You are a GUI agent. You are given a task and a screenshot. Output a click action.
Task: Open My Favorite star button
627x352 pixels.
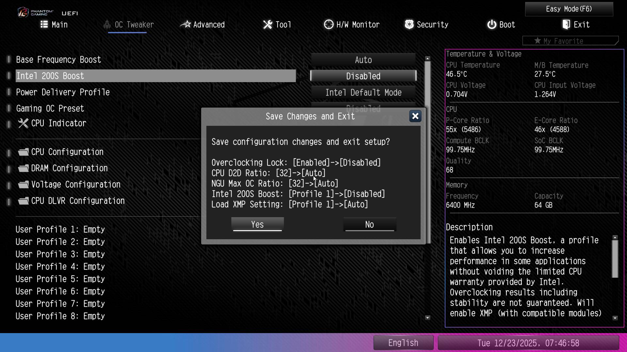coord(570,41)
